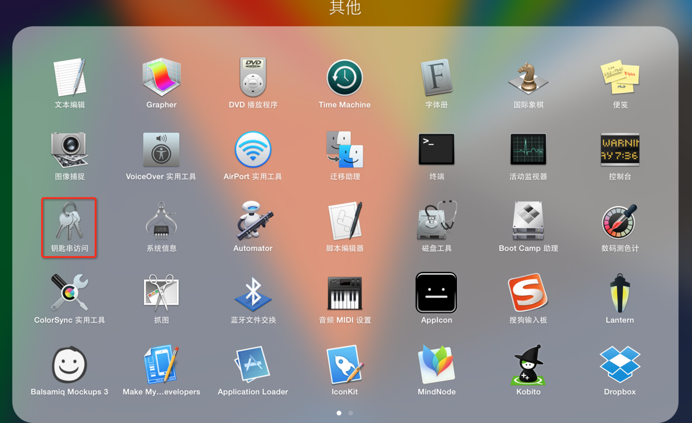The height and width of the screenshot is (423, 692).
Task: Open 活动监视器 (Activity Monitor)
Action: coord(528,150)
